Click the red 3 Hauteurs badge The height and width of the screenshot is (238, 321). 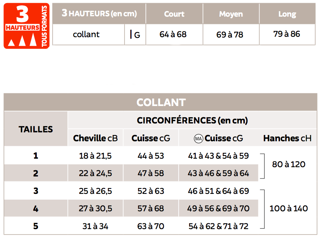[27, 26]
